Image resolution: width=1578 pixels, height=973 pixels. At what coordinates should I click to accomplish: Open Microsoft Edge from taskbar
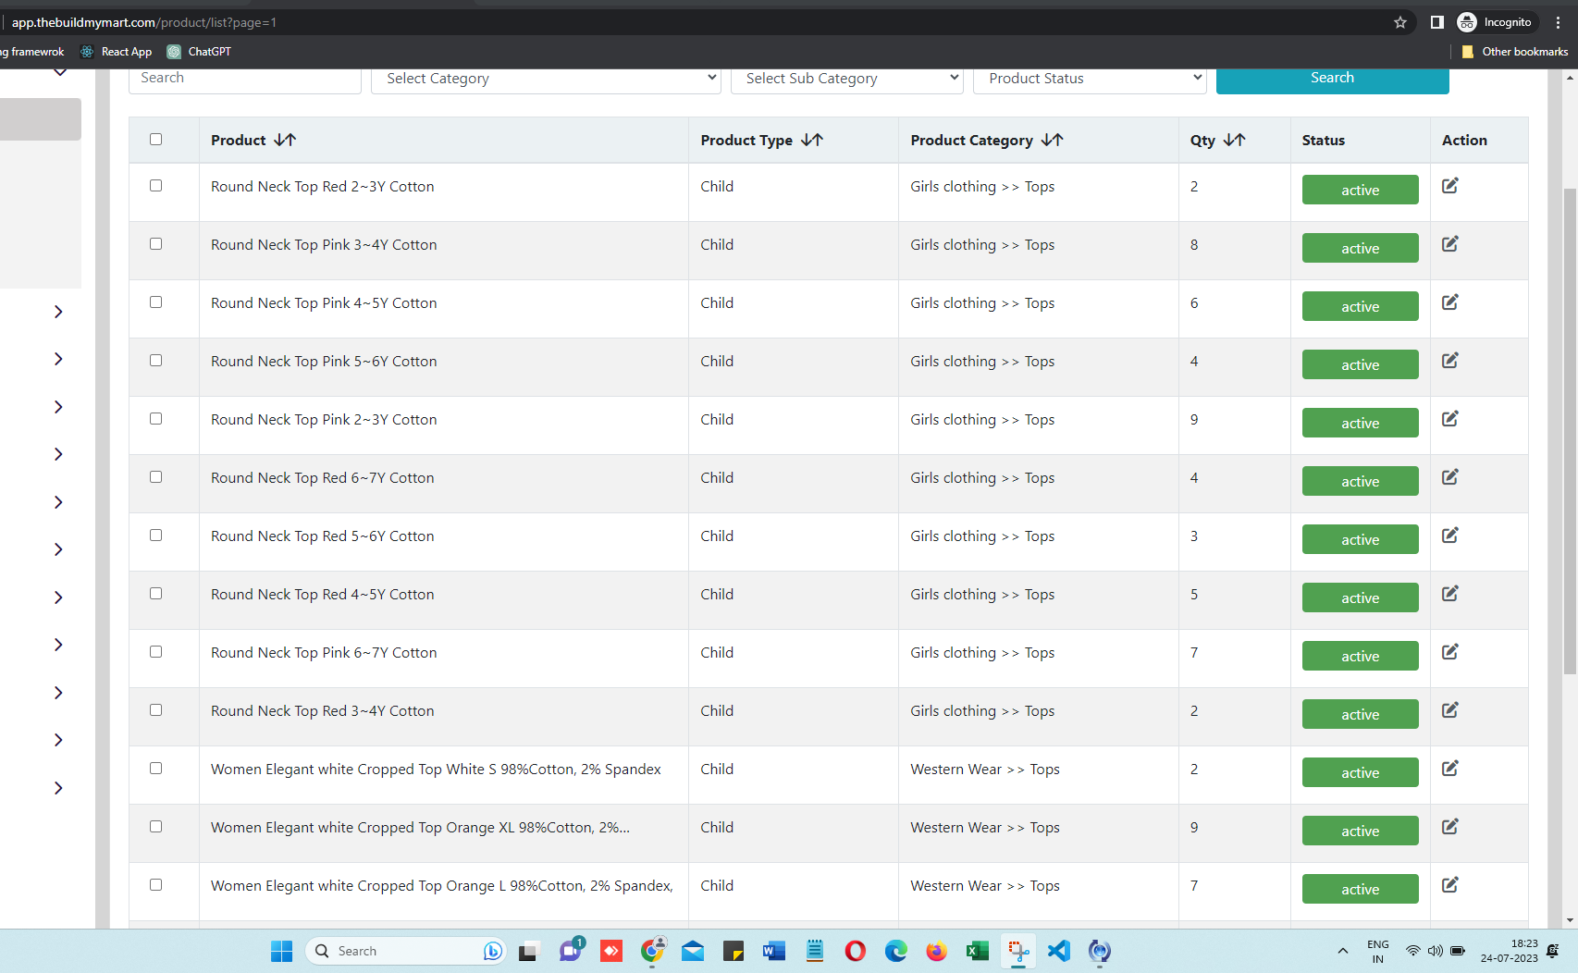(x=896, y=951)
